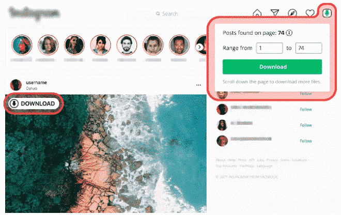The height and width of the screenshot is (215, 341).
Task: Open the first story with teal avatar
Action: [x=22, y=45]
